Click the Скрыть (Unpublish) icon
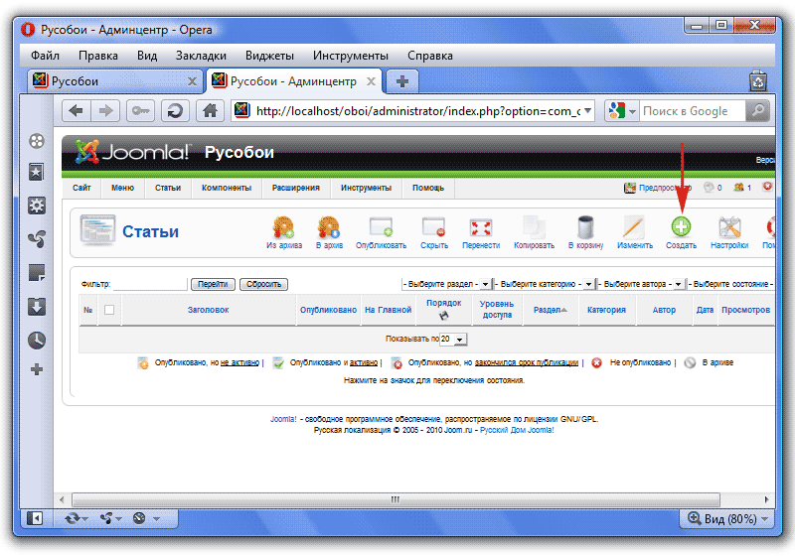The height and width of the screenshot is (556, 795). (x=433, y=227)
